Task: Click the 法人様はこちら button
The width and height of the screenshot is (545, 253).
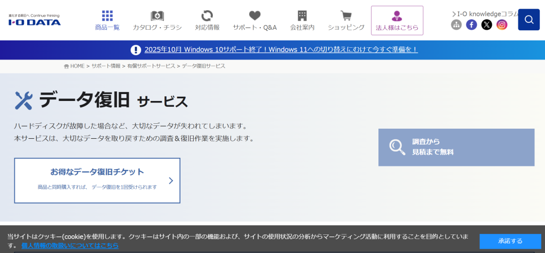Action: 397,21
